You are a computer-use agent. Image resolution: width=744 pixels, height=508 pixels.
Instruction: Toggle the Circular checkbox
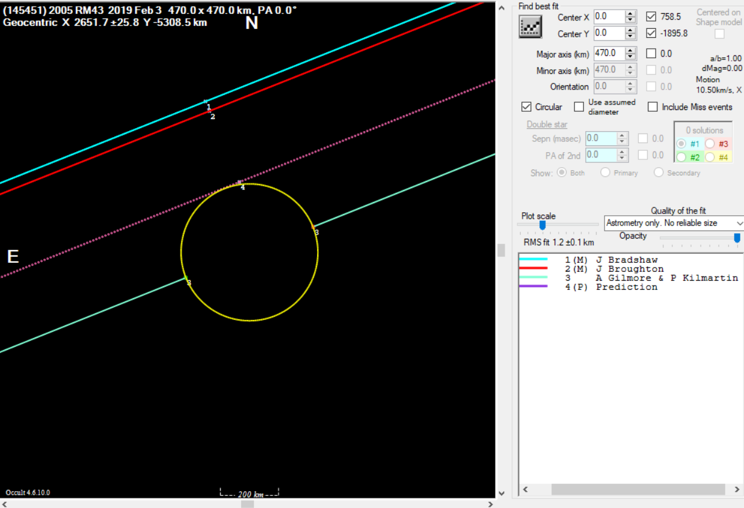(x=526, y=107)
